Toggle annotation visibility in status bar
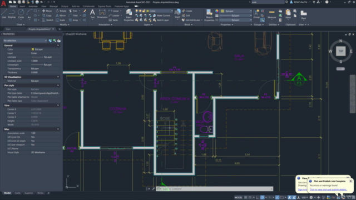 (290, 198)
